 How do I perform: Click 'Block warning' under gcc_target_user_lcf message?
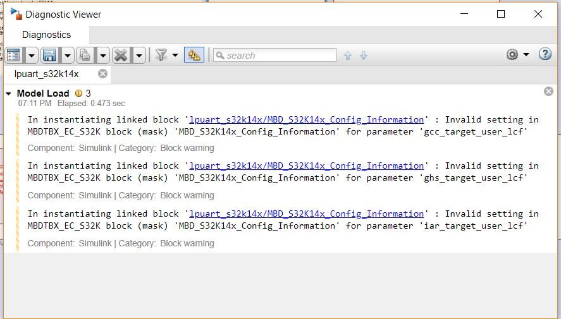187,148
